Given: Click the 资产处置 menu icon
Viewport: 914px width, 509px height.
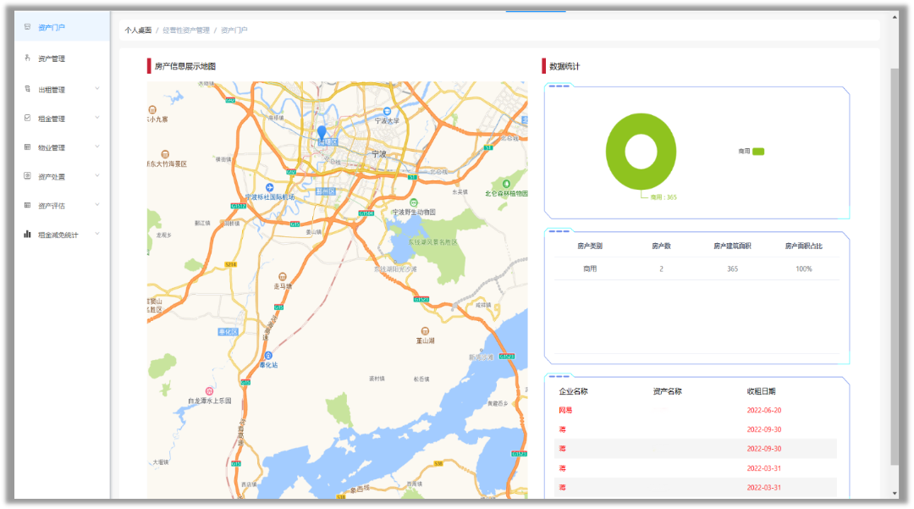Looking at the screenshot, I should click(28, 176).
